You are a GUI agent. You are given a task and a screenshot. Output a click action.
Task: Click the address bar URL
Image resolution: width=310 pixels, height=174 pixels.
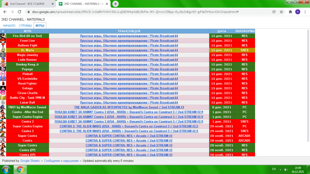coord(135,12)
